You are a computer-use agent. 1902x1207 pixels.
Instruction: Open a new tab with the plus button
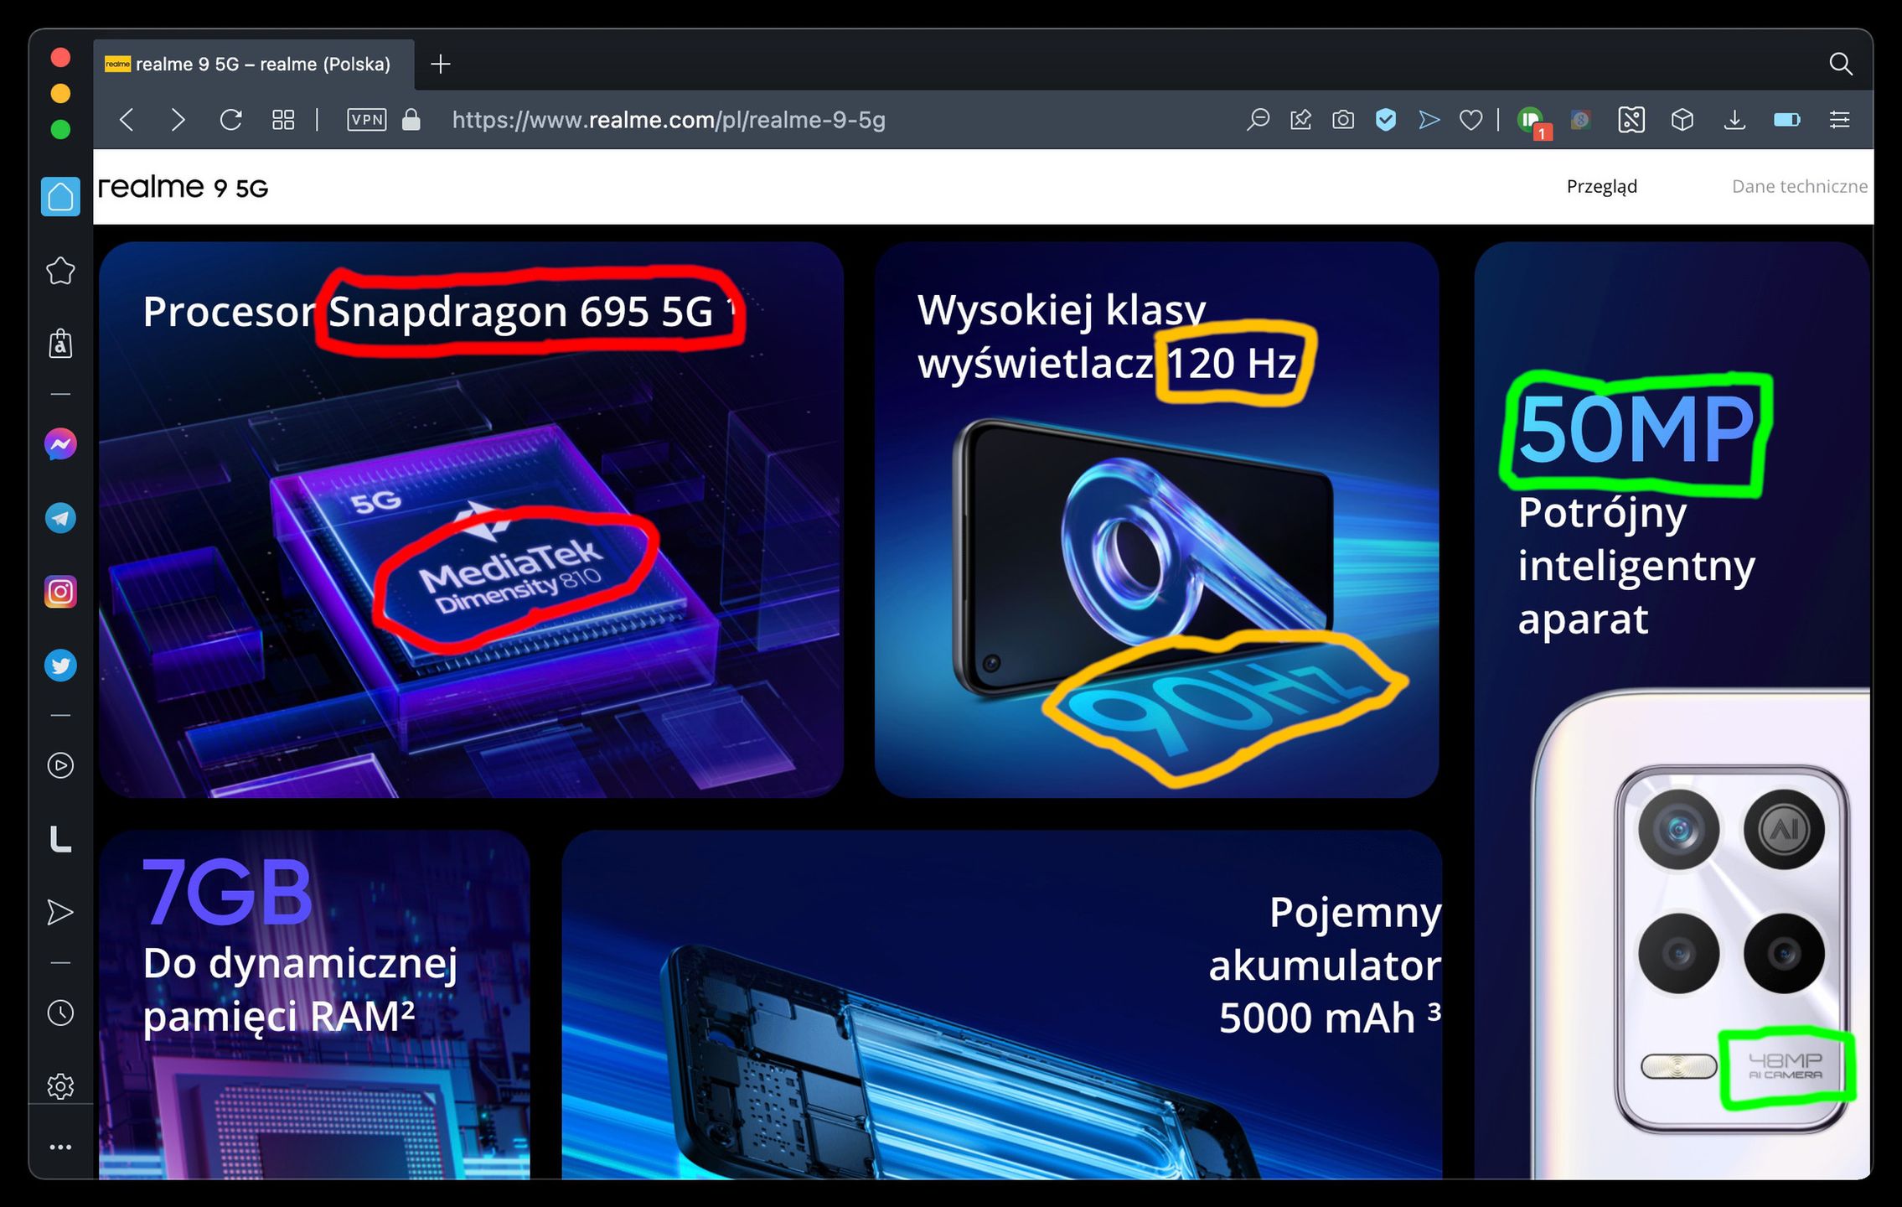click(x=440, y=64)
